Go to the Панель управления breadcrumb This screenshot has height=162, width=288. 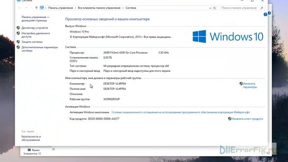pyautogui.click(x=61, y=8)
